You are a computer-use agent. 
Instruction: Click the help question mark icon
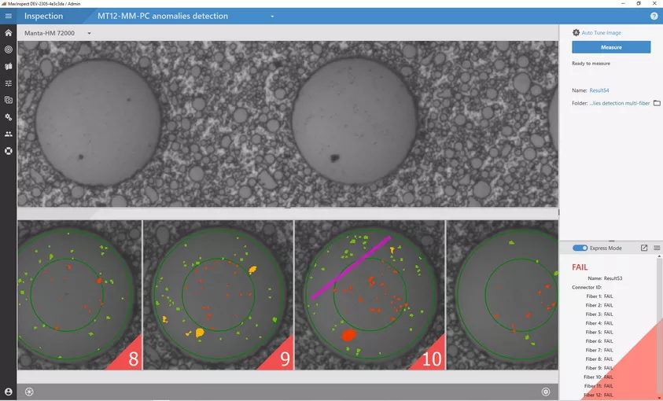point(654,16)
